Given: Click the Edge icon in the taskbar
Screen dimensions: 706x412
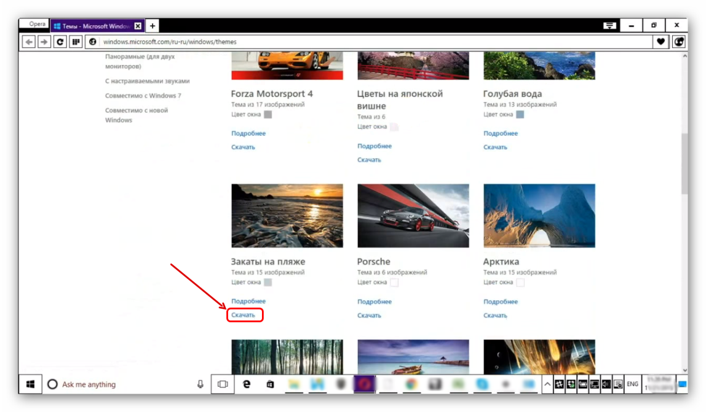Looking at the screenshot, I should pyautogui.click(x=247, y=384).
